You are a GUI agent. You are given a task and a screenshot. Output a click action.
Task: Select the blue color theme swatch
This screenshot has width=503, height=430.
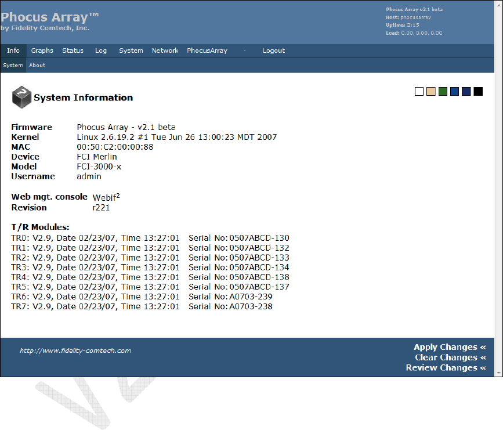pos(454,92)
